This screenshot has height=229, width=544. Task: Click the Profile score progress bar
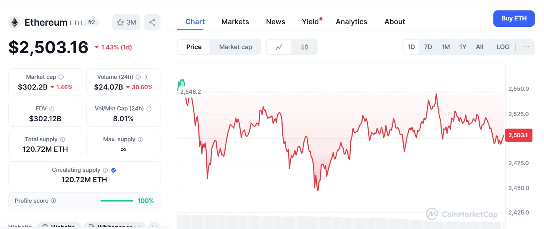(x=117, y=201)
